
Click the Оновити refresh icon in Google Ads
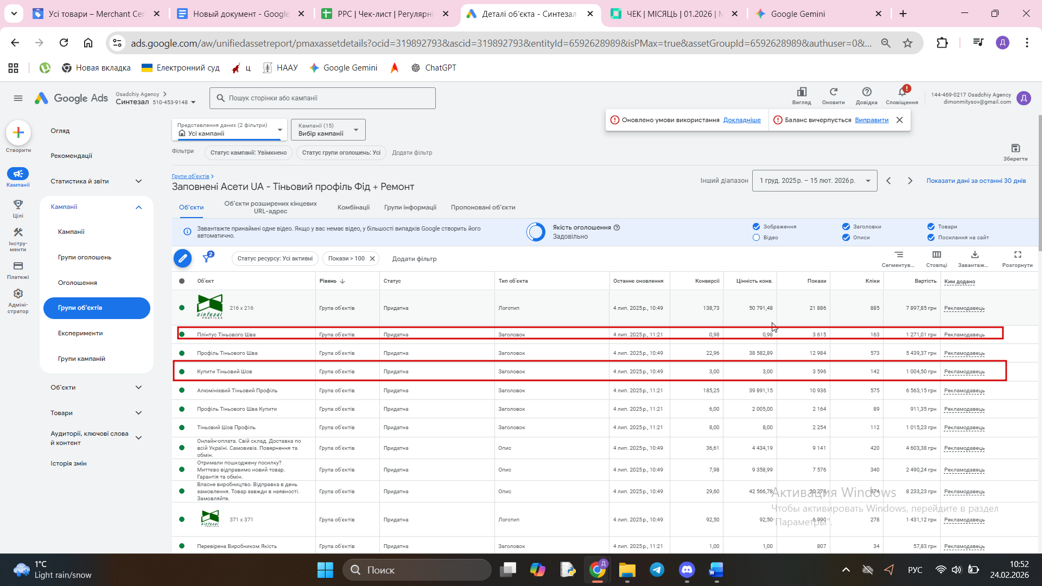point(833,92)
